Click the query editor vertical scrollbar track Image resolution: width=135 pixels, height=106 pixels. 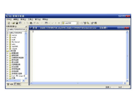[127, 56]
